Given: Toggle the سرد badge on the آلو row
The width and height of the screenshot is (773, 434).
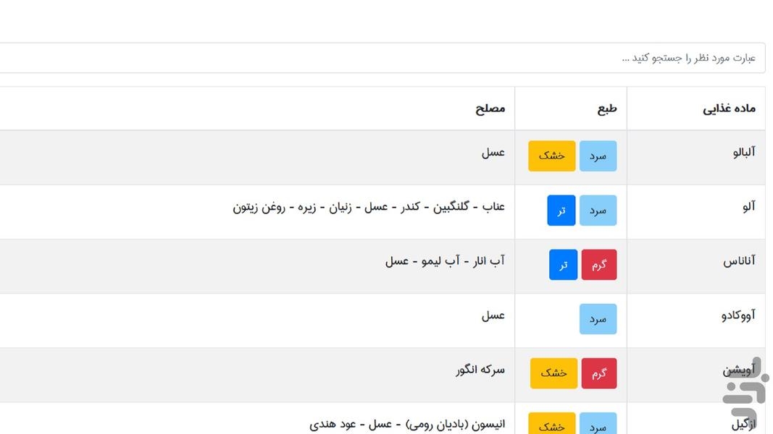Looking at the screenshot, I should tap(598, 210).
